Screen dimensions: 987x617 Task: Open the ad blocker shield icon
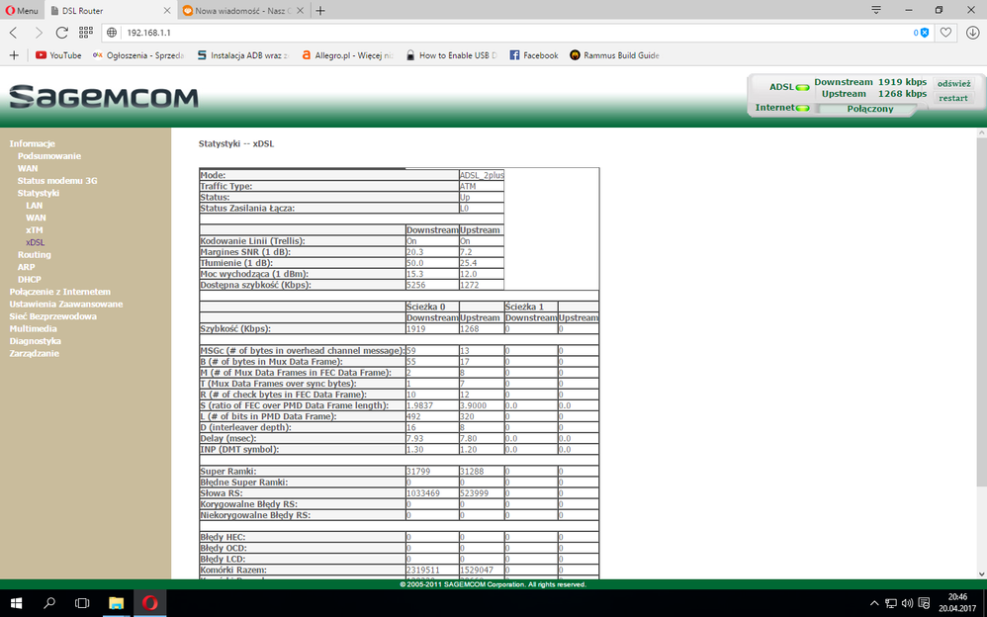pyautogui.click(x=924, y=33)
